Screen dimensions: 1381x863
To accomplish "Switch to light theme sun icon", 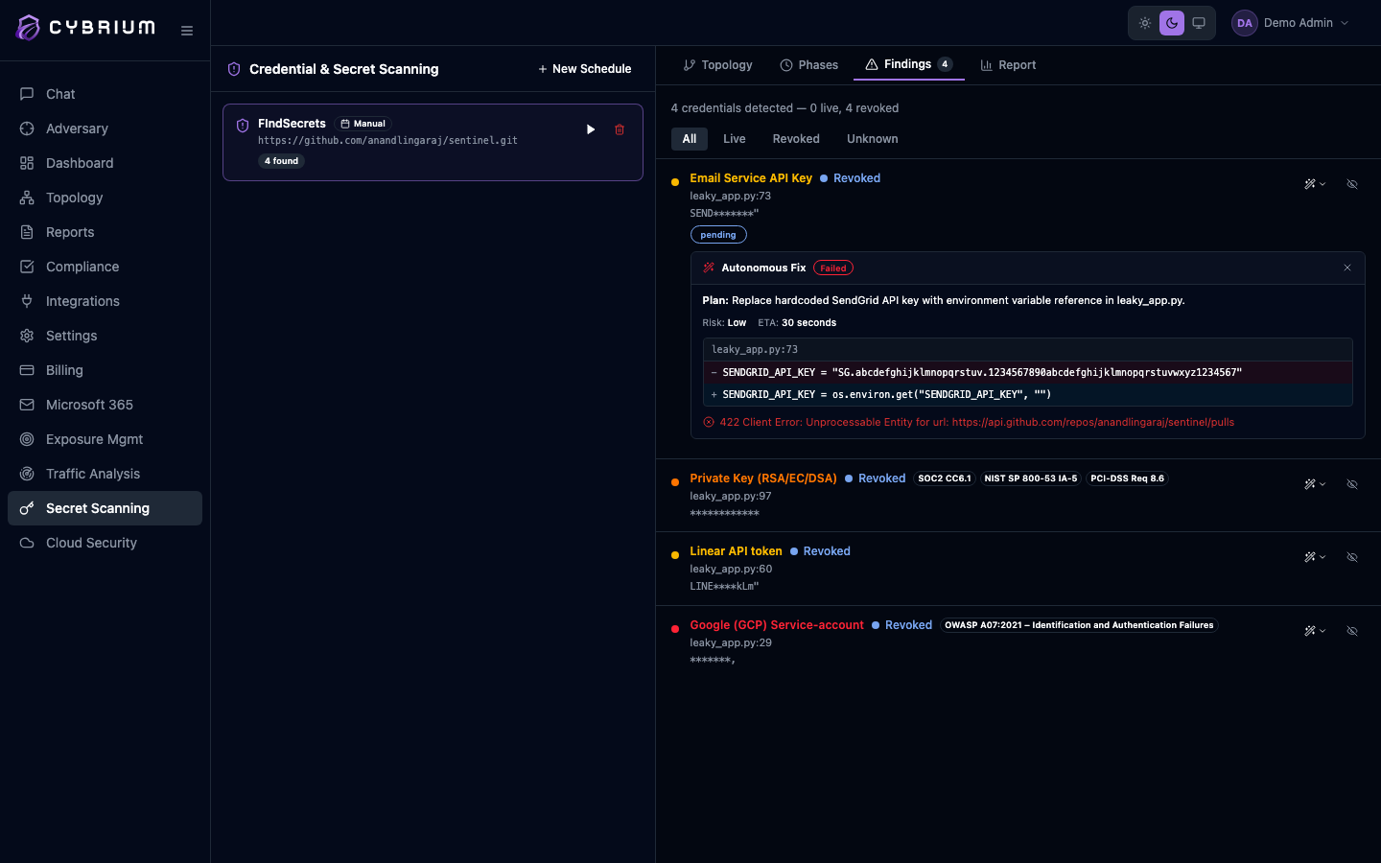I will click(1145, 23).
